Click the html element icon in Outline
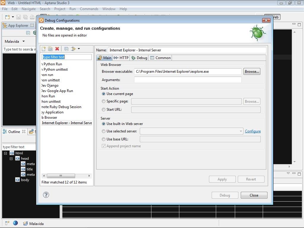The image size is (304, 228). click(x=12, y=153)
